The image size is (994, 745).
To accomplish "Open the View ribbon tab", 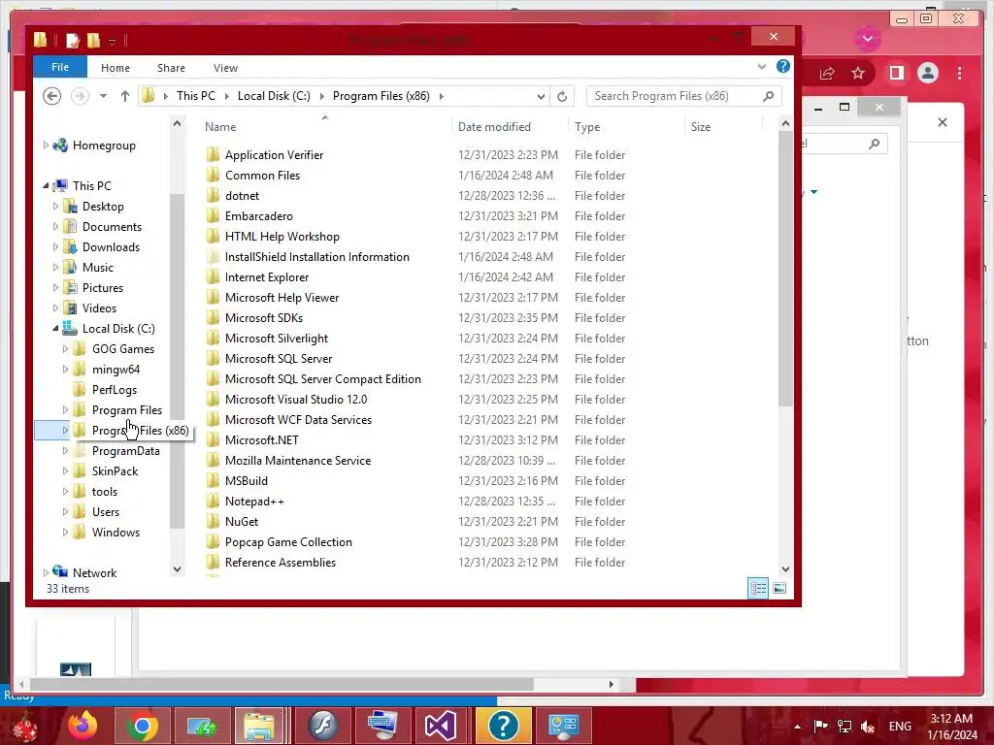I will (x=225, y=68).
